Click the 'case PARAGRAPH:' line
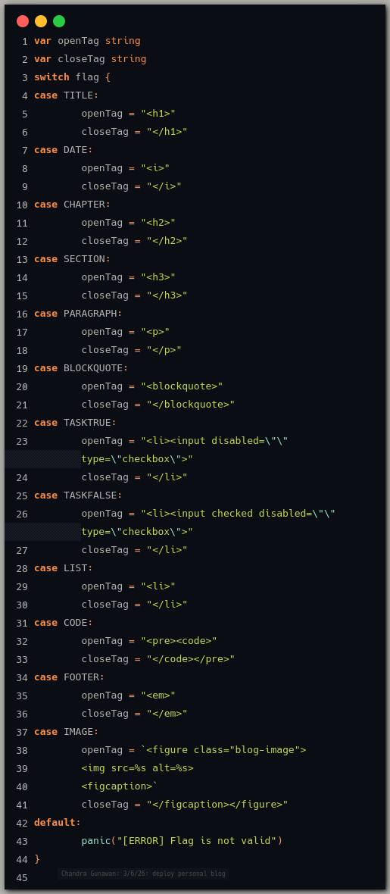Screen dimensions: 390x894 click(x=78, y=314)
